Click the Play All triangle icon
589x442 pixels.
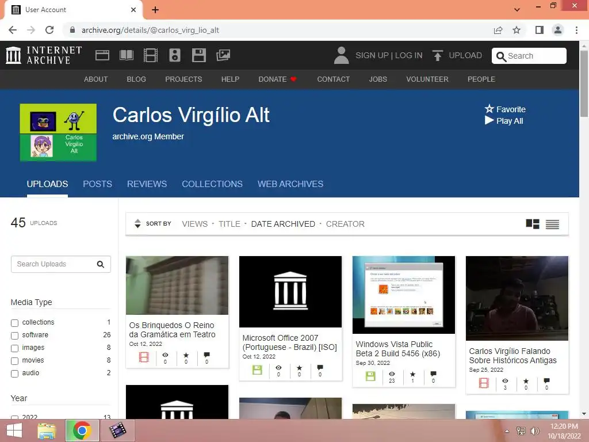489,120
